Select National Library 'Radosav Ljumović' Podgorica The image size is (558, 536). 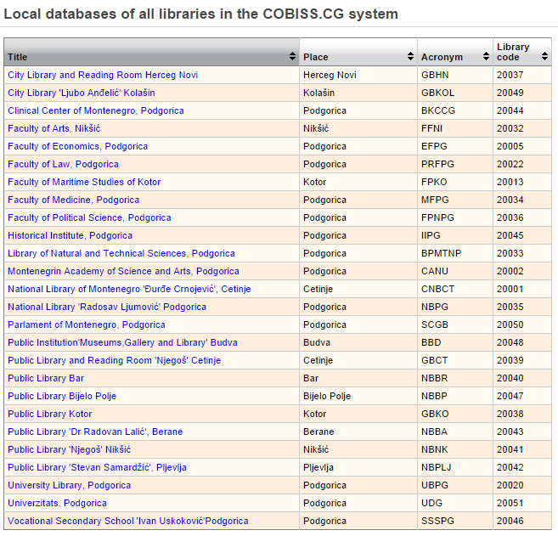pos(107,307)
